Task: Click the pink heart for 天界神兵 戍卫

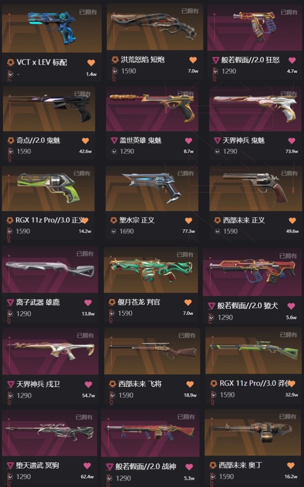Action: pyautogui.click(x=88, y=384)
